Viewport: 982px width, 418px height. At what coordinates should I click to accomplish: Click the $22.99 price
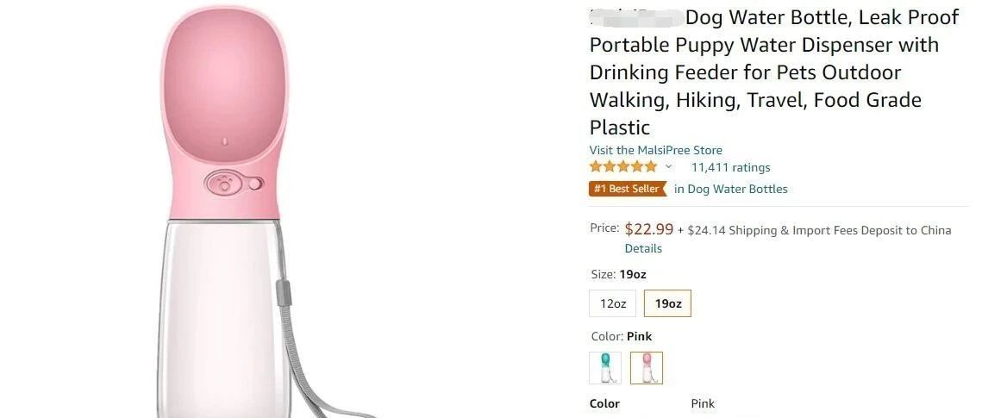coord(648,229)
